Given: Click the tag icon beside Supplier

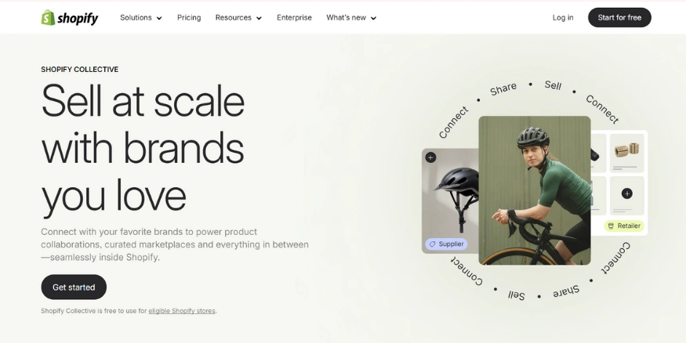Looking at the screenshot, I should coord(432,244).
